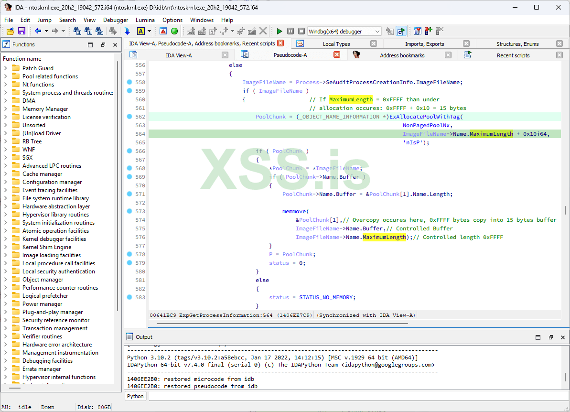Open the Debugger menu
The width and height of the screenshot is (570, 412).
click(116, 20)
